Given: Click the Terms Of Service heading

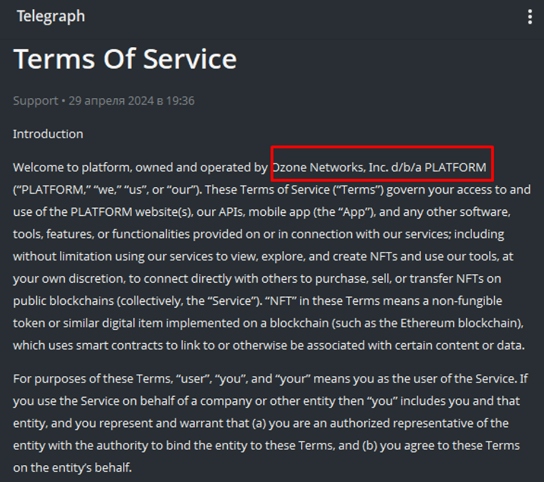Looking at the screenshot, I should click(x=125, y=59).
